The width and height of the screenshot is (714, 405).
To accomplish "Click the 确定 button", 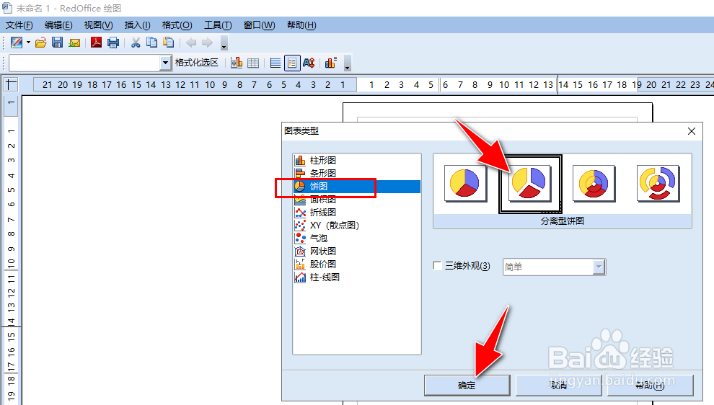I will tap(467, 386).
